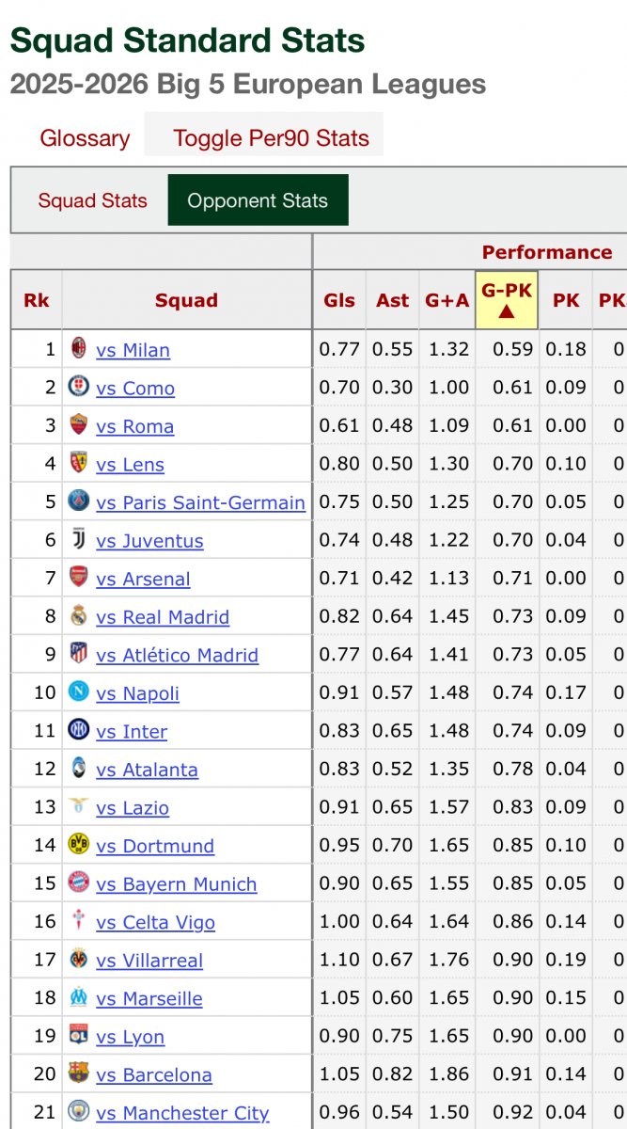The width and height of the screenshot is (627, 1129).
Task: Sort by the Squad column header
Action: click(186, 300)
